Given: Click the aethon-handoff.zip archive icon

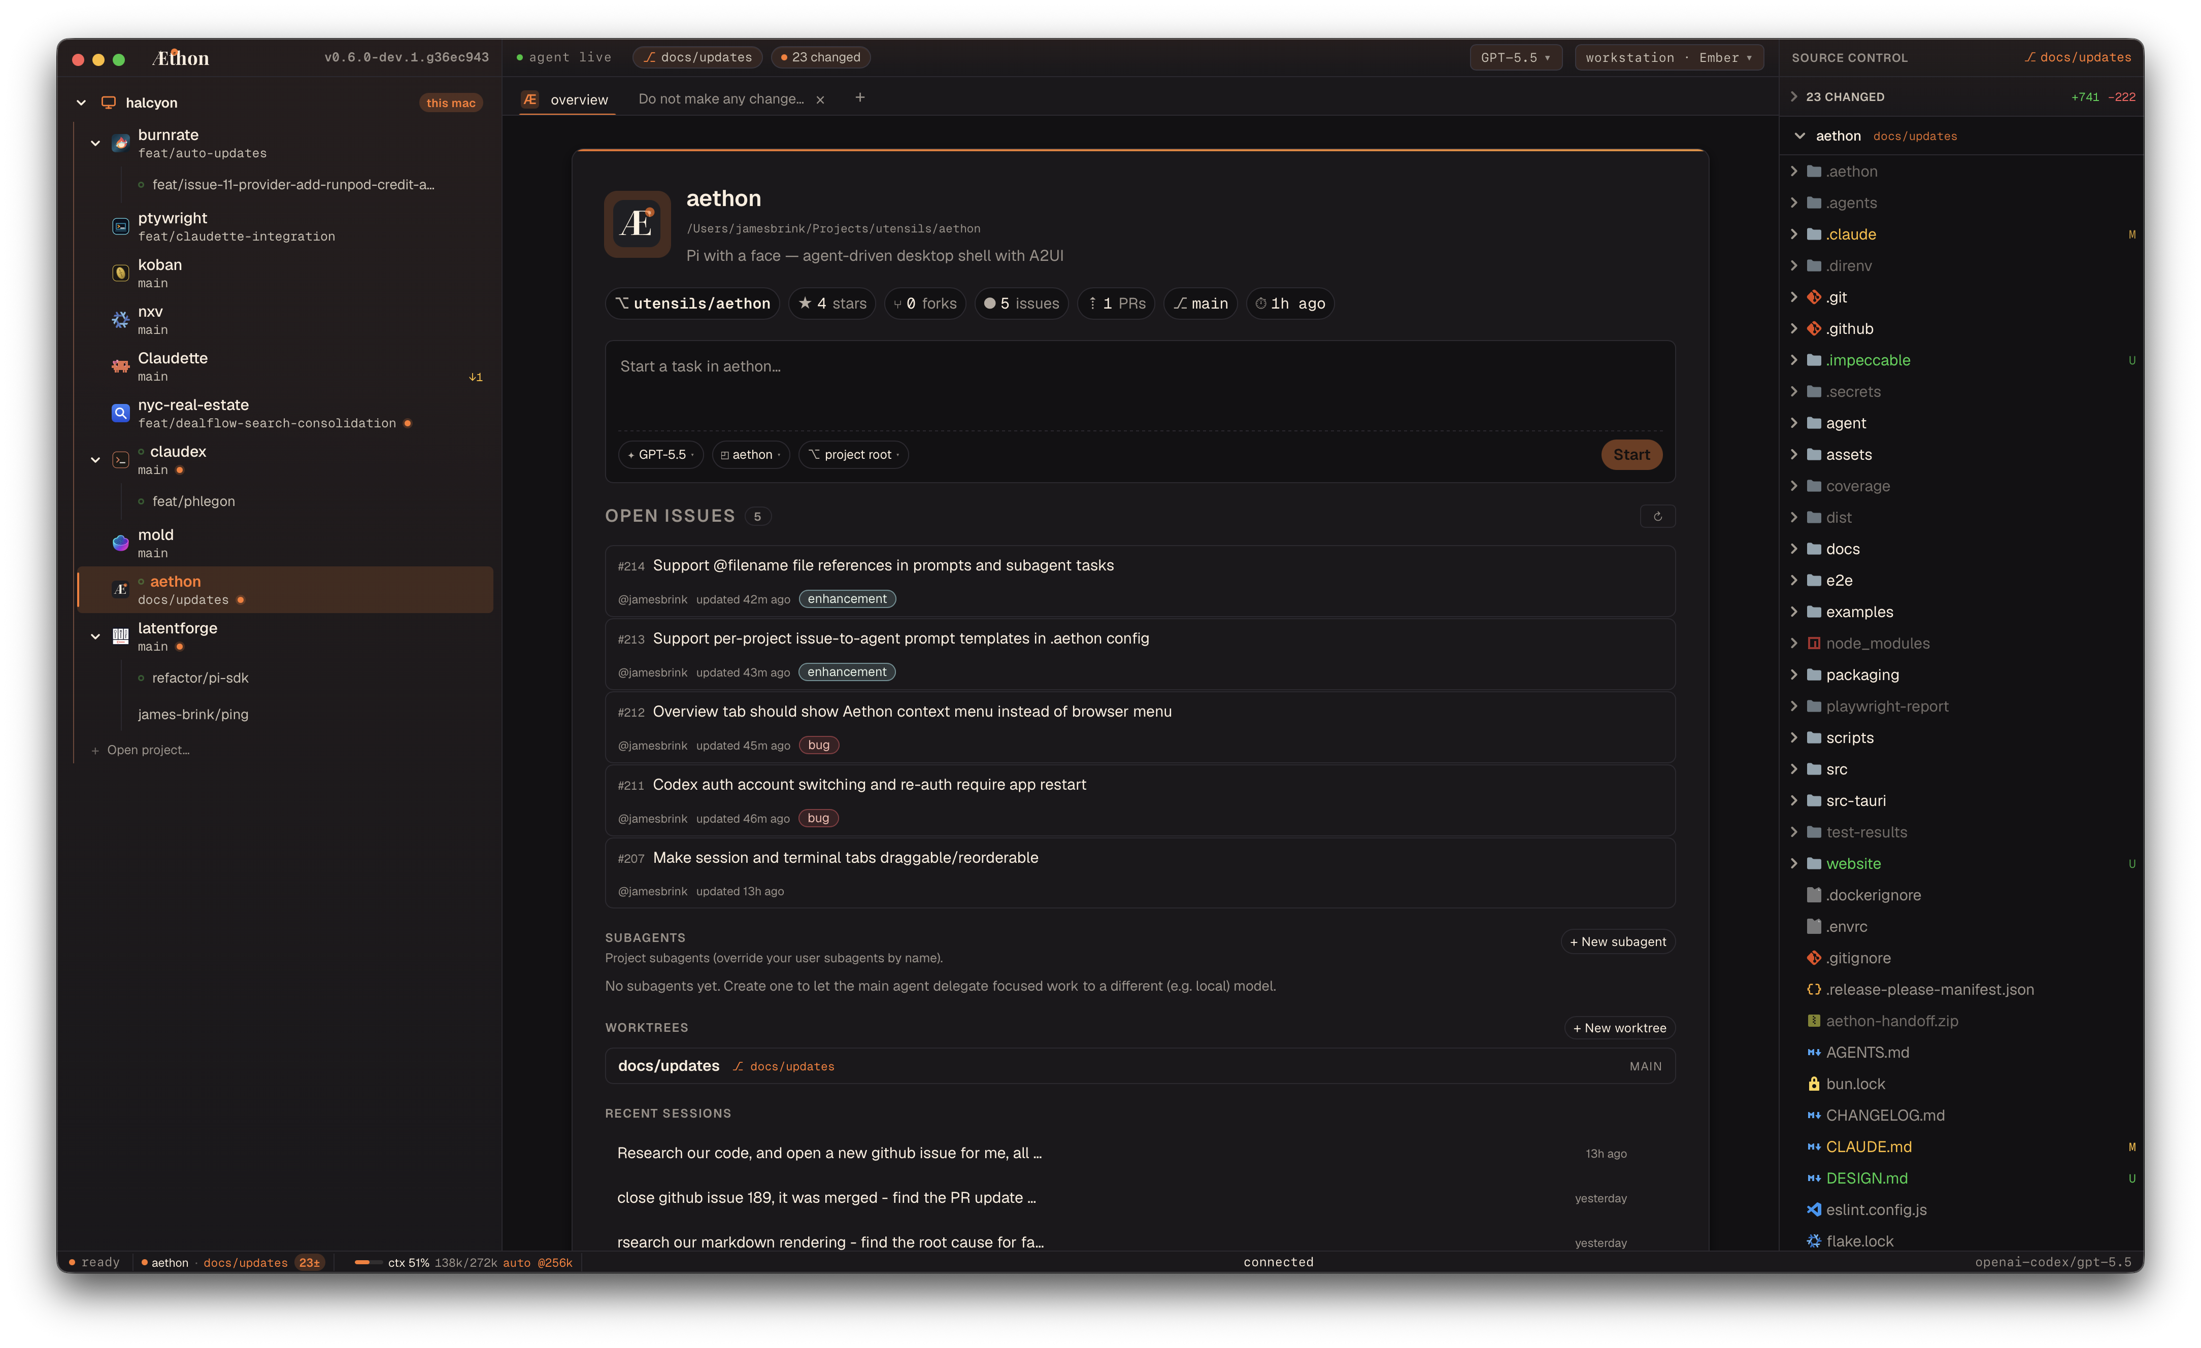Looking at the screenshot, I should pos(1813,1021).
